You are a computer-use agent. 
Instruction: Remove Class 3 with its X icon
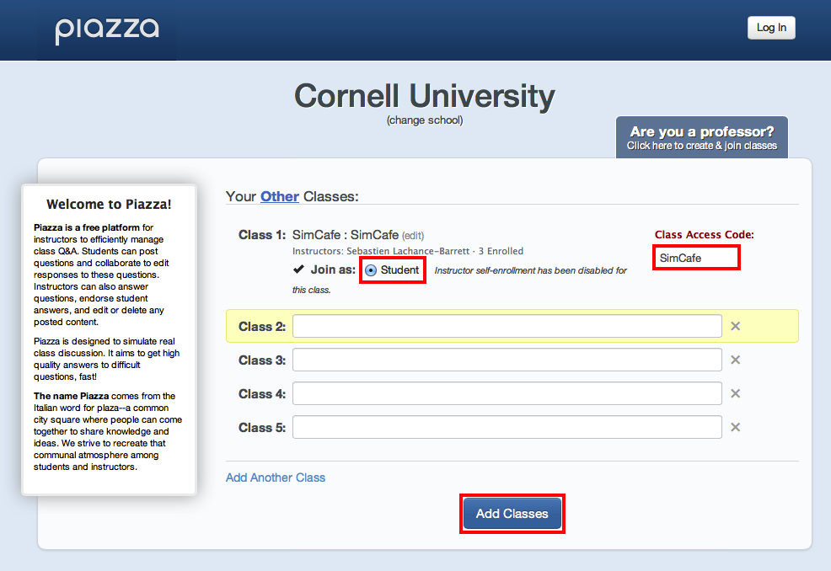(735, 360)
